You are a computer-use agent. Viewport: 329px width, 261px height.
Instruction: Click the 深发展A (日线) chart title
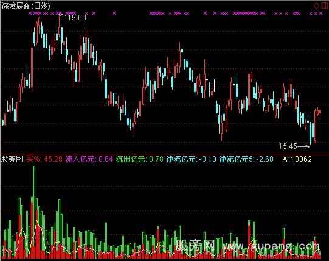26,6
